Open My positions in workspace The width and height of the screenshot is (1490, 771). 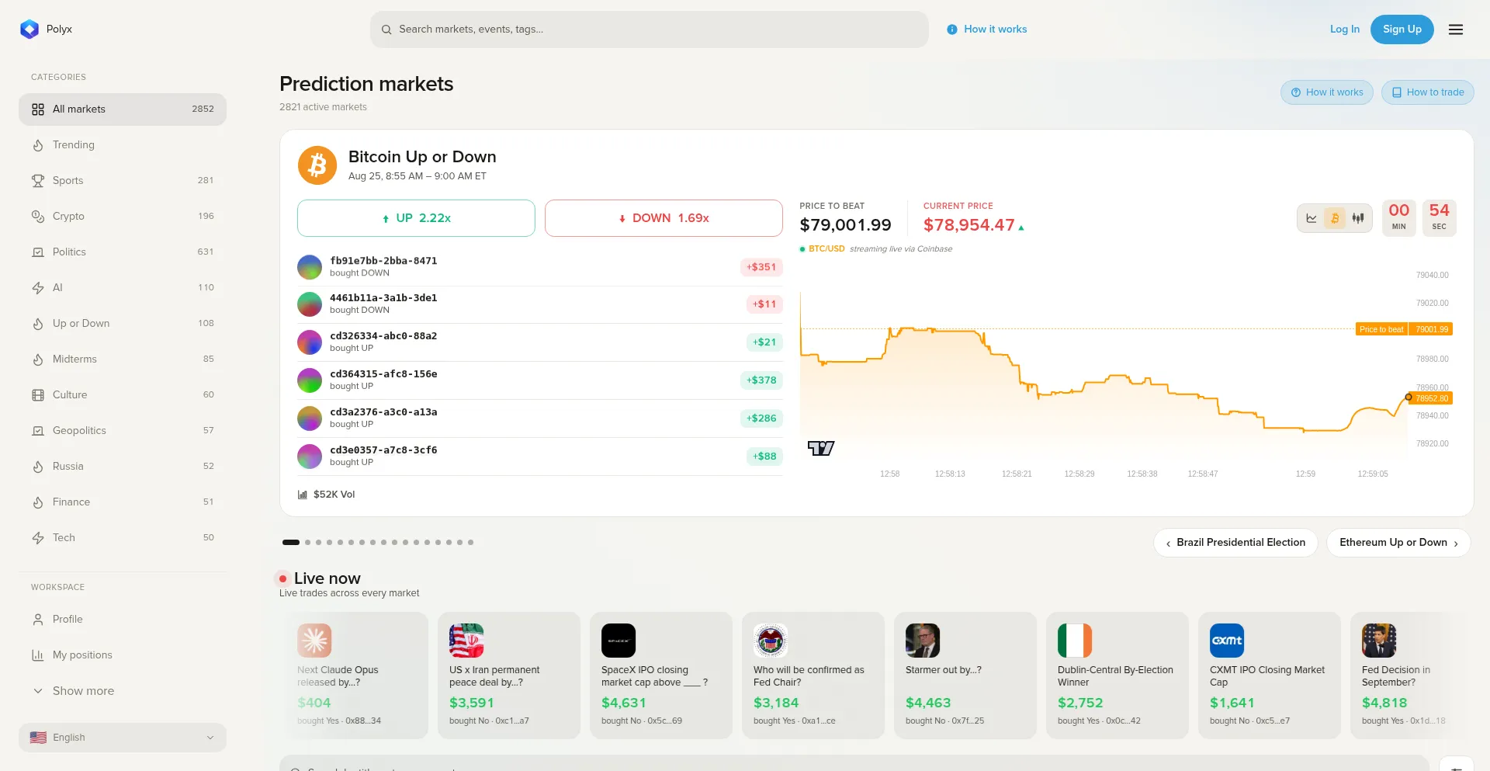(x=123, y=655)
